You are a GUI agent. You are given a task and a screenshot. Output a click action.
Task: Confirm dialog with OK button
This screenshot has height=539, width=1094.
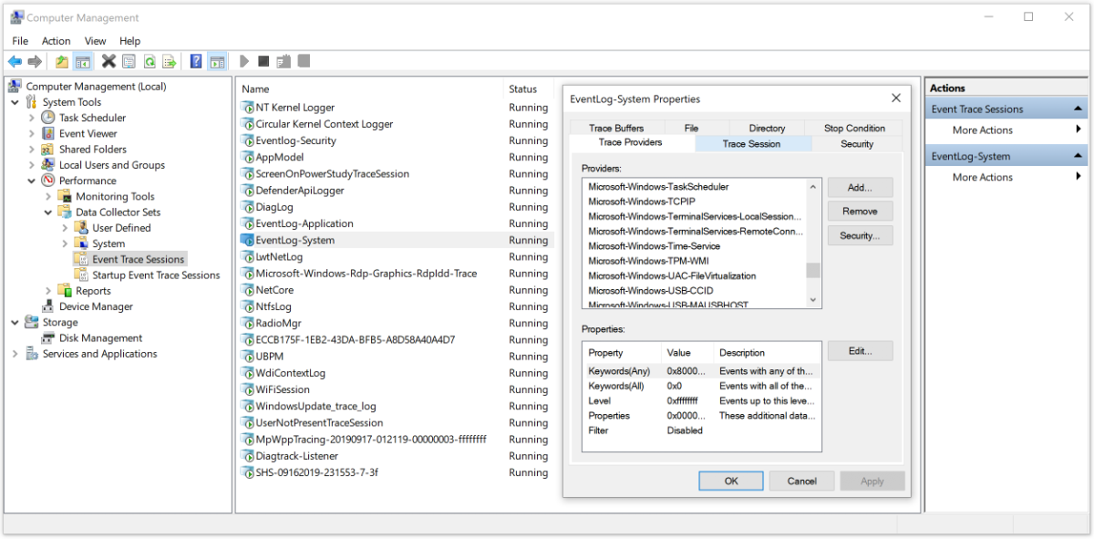pos(731,481)
